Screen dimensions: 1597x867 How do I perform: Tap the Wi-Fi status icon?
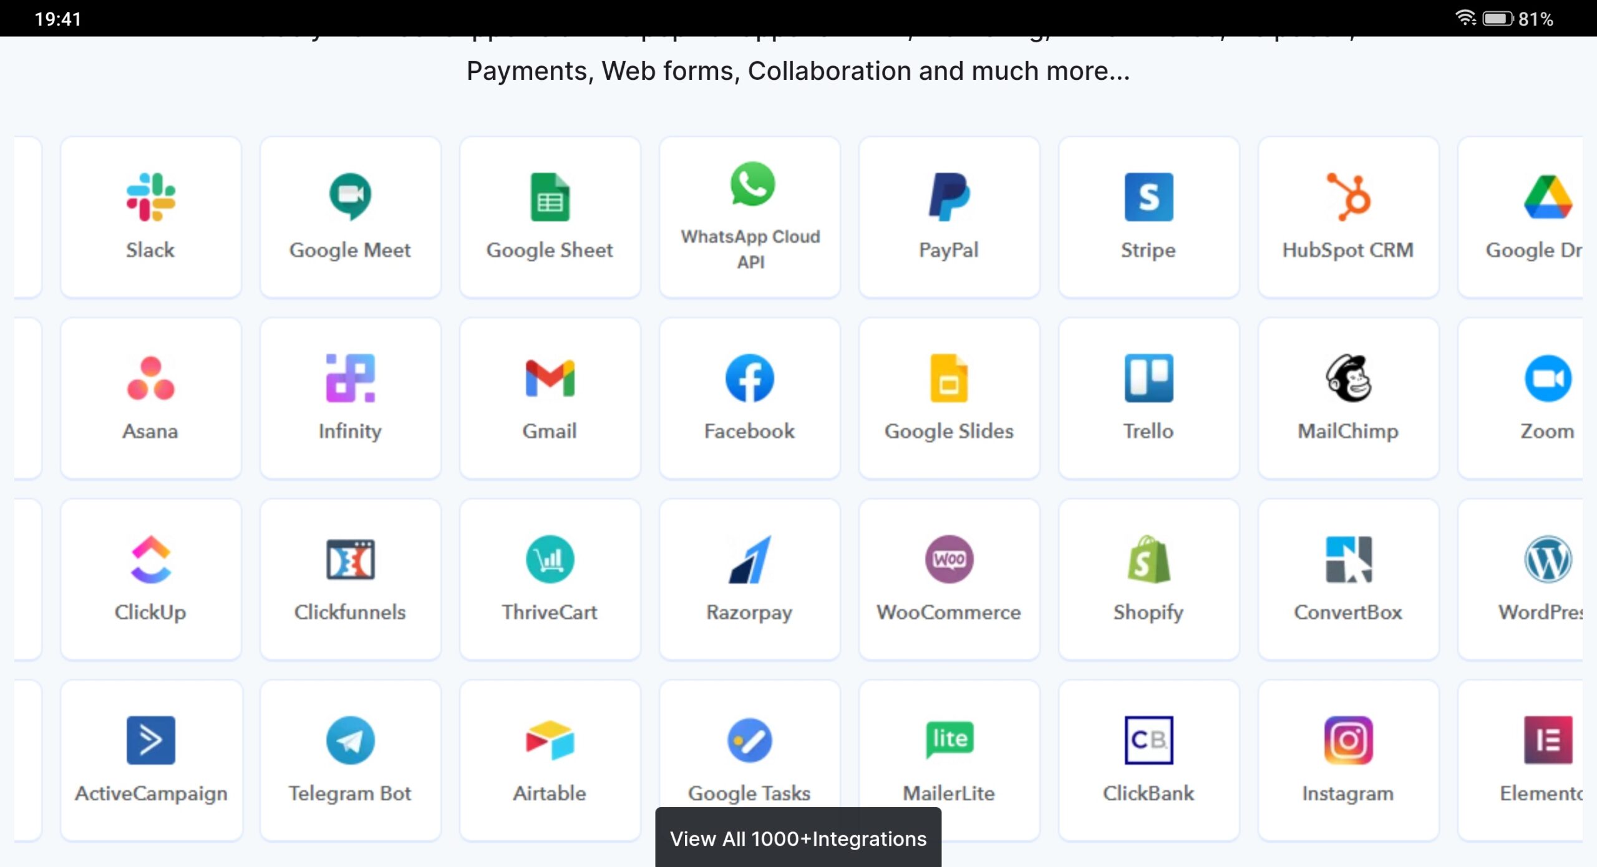pos(1465,18)
